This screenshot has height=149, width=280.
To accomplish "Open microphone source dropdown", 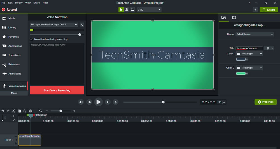I will pyautogui.click(x=54, y=24).
